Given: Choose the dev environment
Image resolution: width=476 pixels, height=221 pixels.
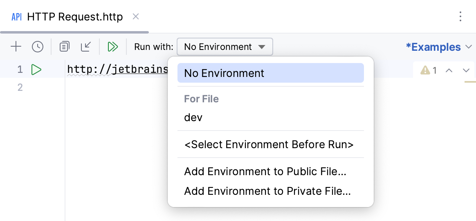Looking at the screenshot, I should click(193, 118).
